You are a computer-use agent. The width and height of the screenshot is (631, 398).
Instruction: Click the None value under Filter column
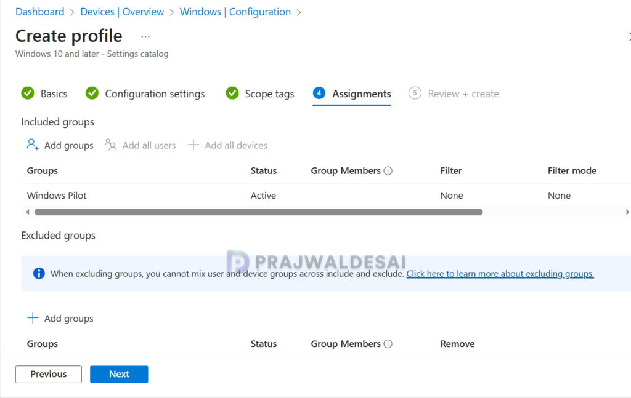[452, 196]
